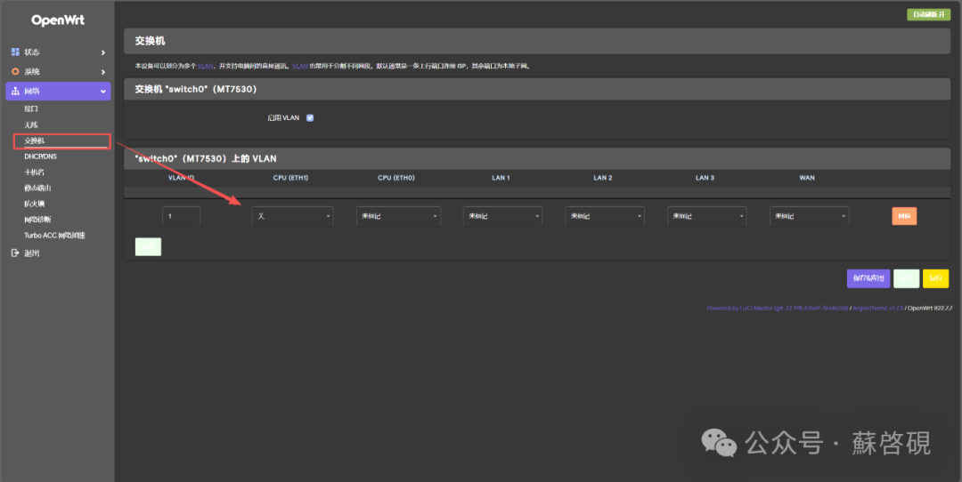Open the LAN 2 tagging dropdown

click(x=604, y=216)
